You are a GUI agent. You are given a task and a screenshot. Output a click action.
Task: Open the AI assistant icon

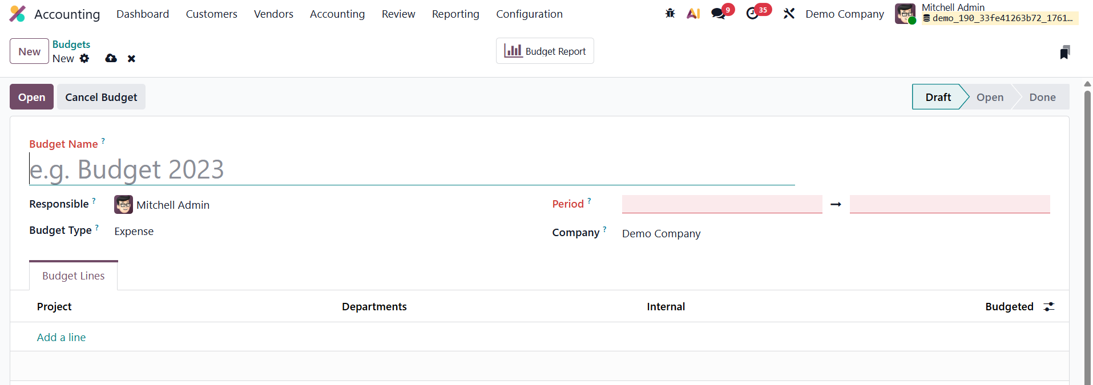pos(693,13)
